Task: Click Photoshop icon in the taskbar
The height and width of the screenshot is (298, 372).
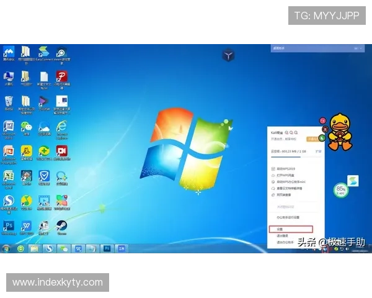Action: coord(107,248)
